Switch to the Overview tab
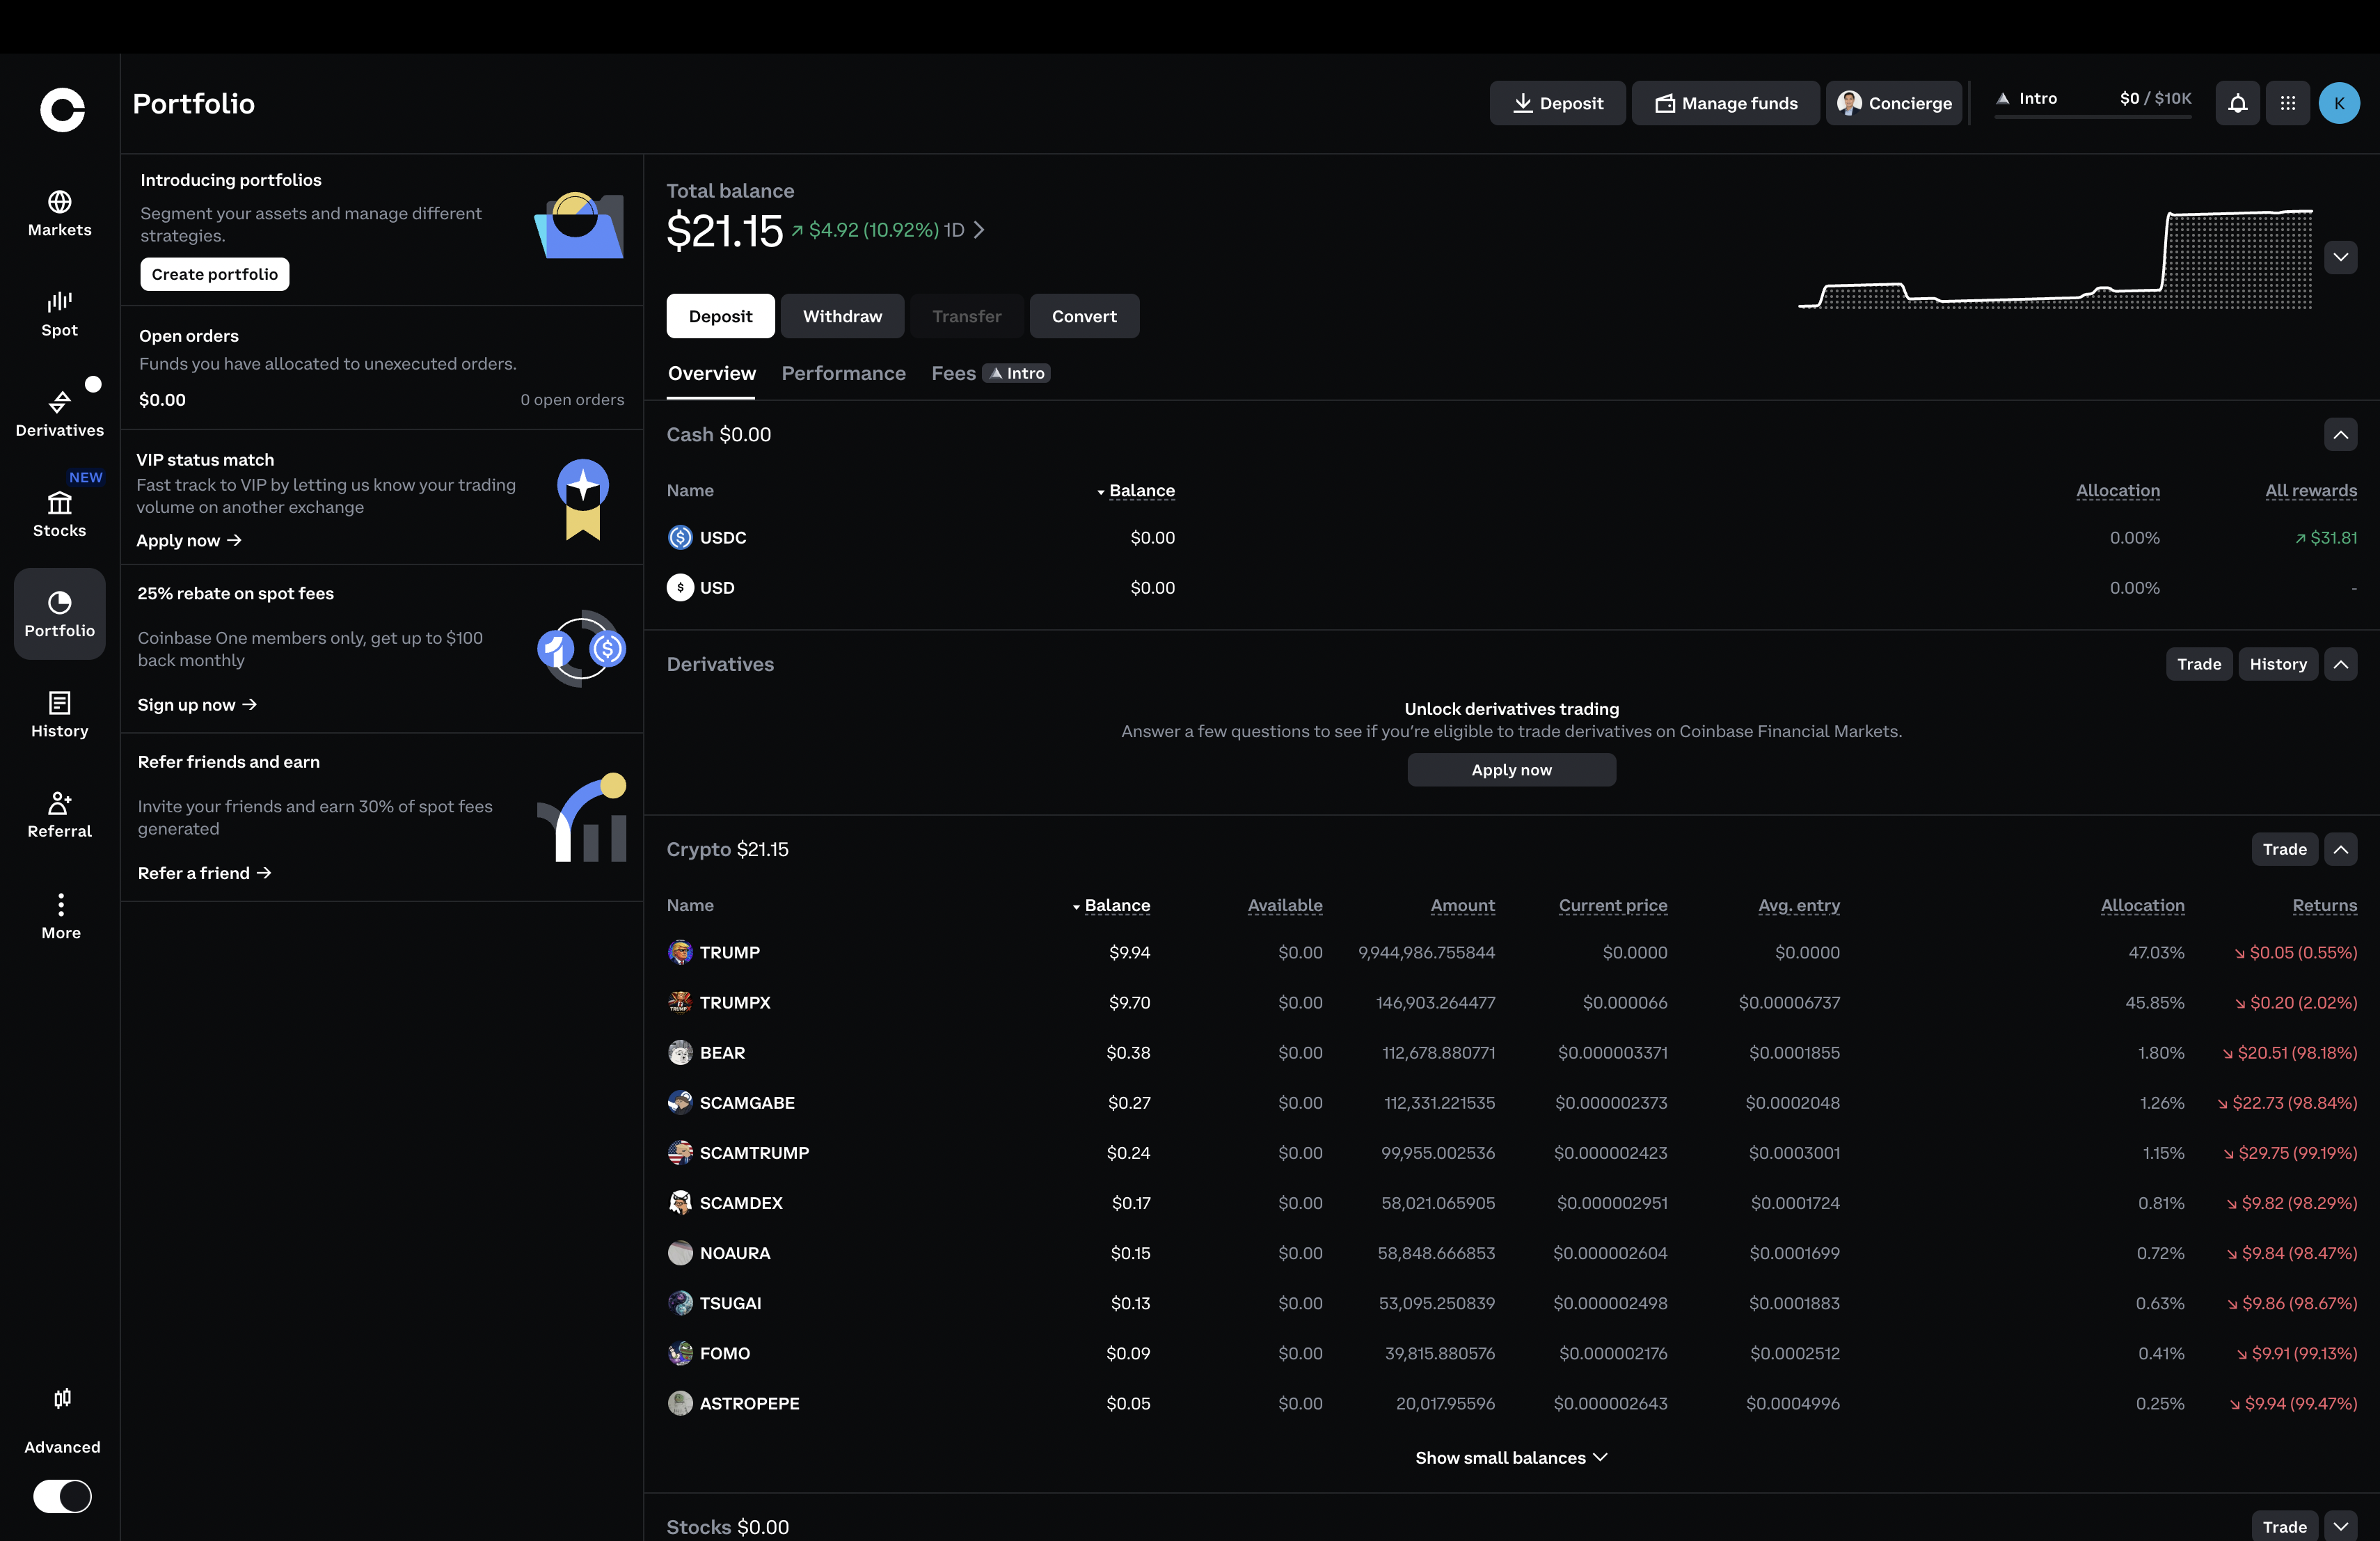This screenshot has width=2380, height=1541. pyautogui.click(x=711, y=373)
